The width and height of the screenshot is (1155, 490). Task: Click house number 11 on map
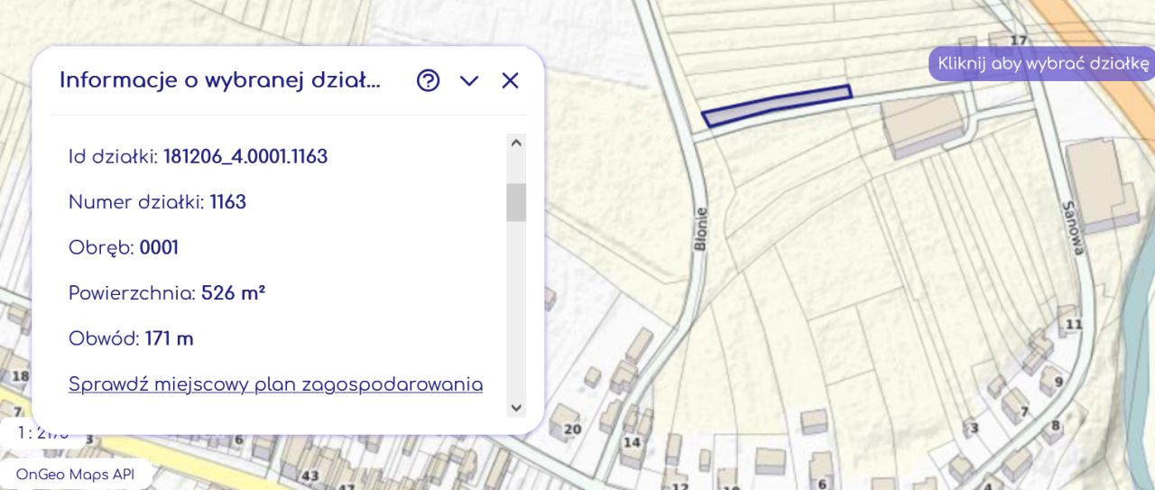(1074, 323)
